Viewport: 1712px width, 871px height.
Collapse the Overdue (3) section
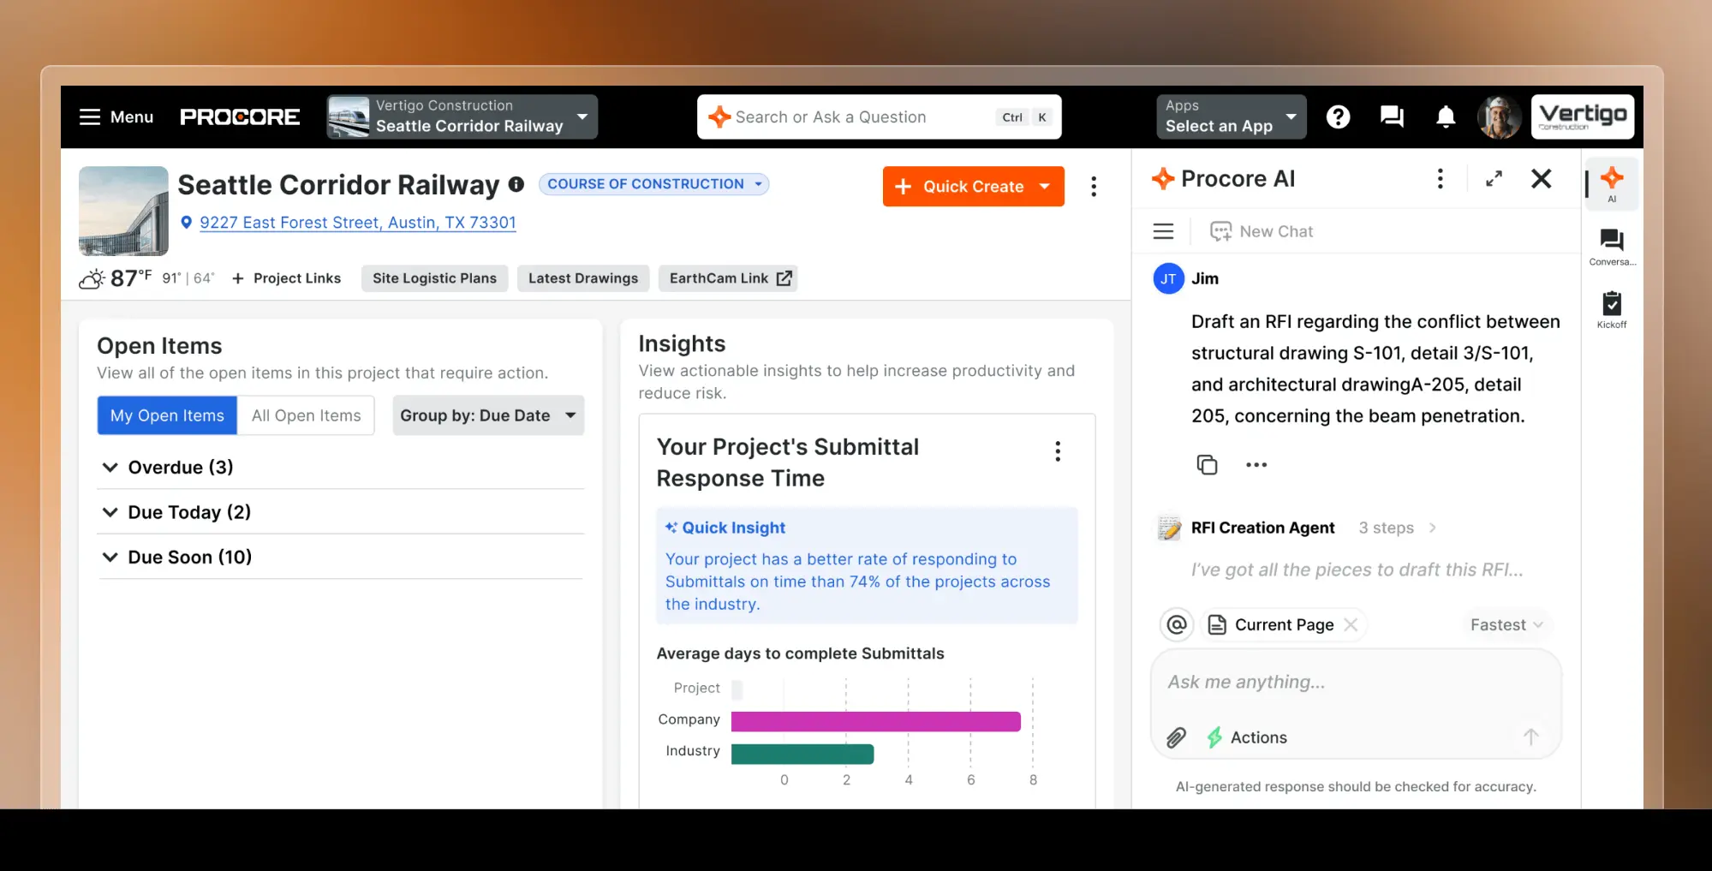click(110, 468)
